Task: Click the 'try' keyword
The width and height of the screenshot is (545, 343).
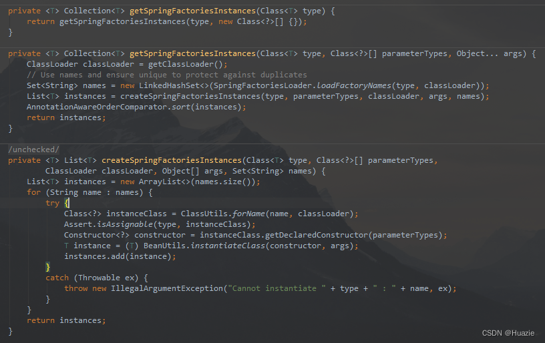Action: [53, 203]
